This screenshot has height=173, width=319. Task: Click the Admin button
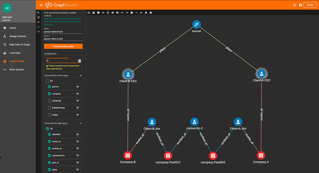click(x=309, y=5)
